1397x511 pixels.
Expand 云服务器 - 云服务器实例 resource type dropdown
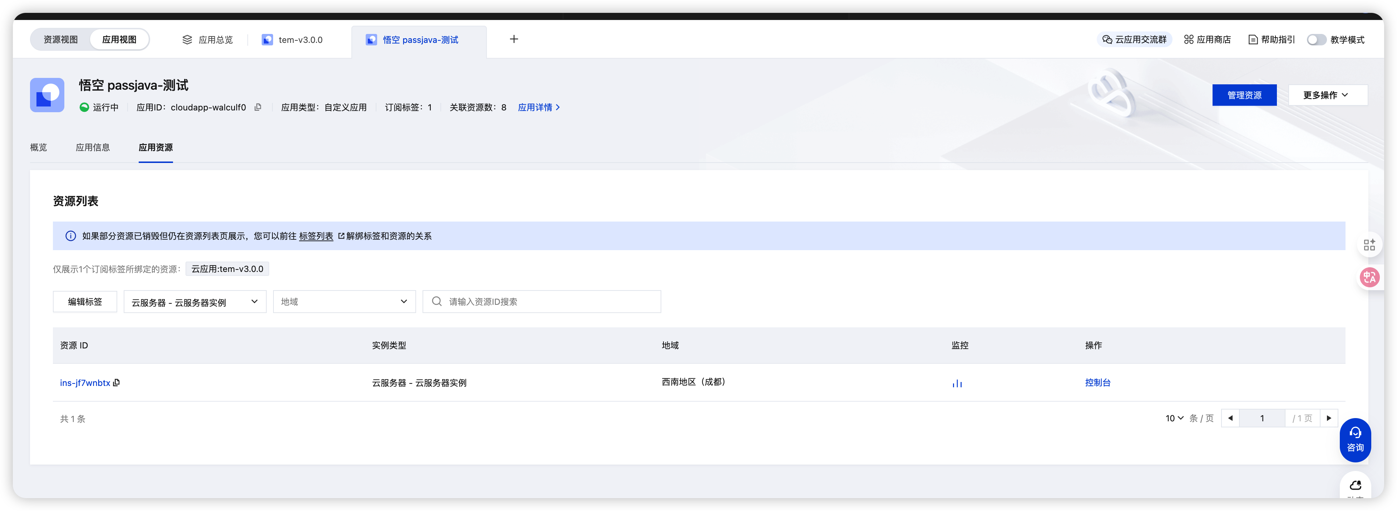point(195,302)
